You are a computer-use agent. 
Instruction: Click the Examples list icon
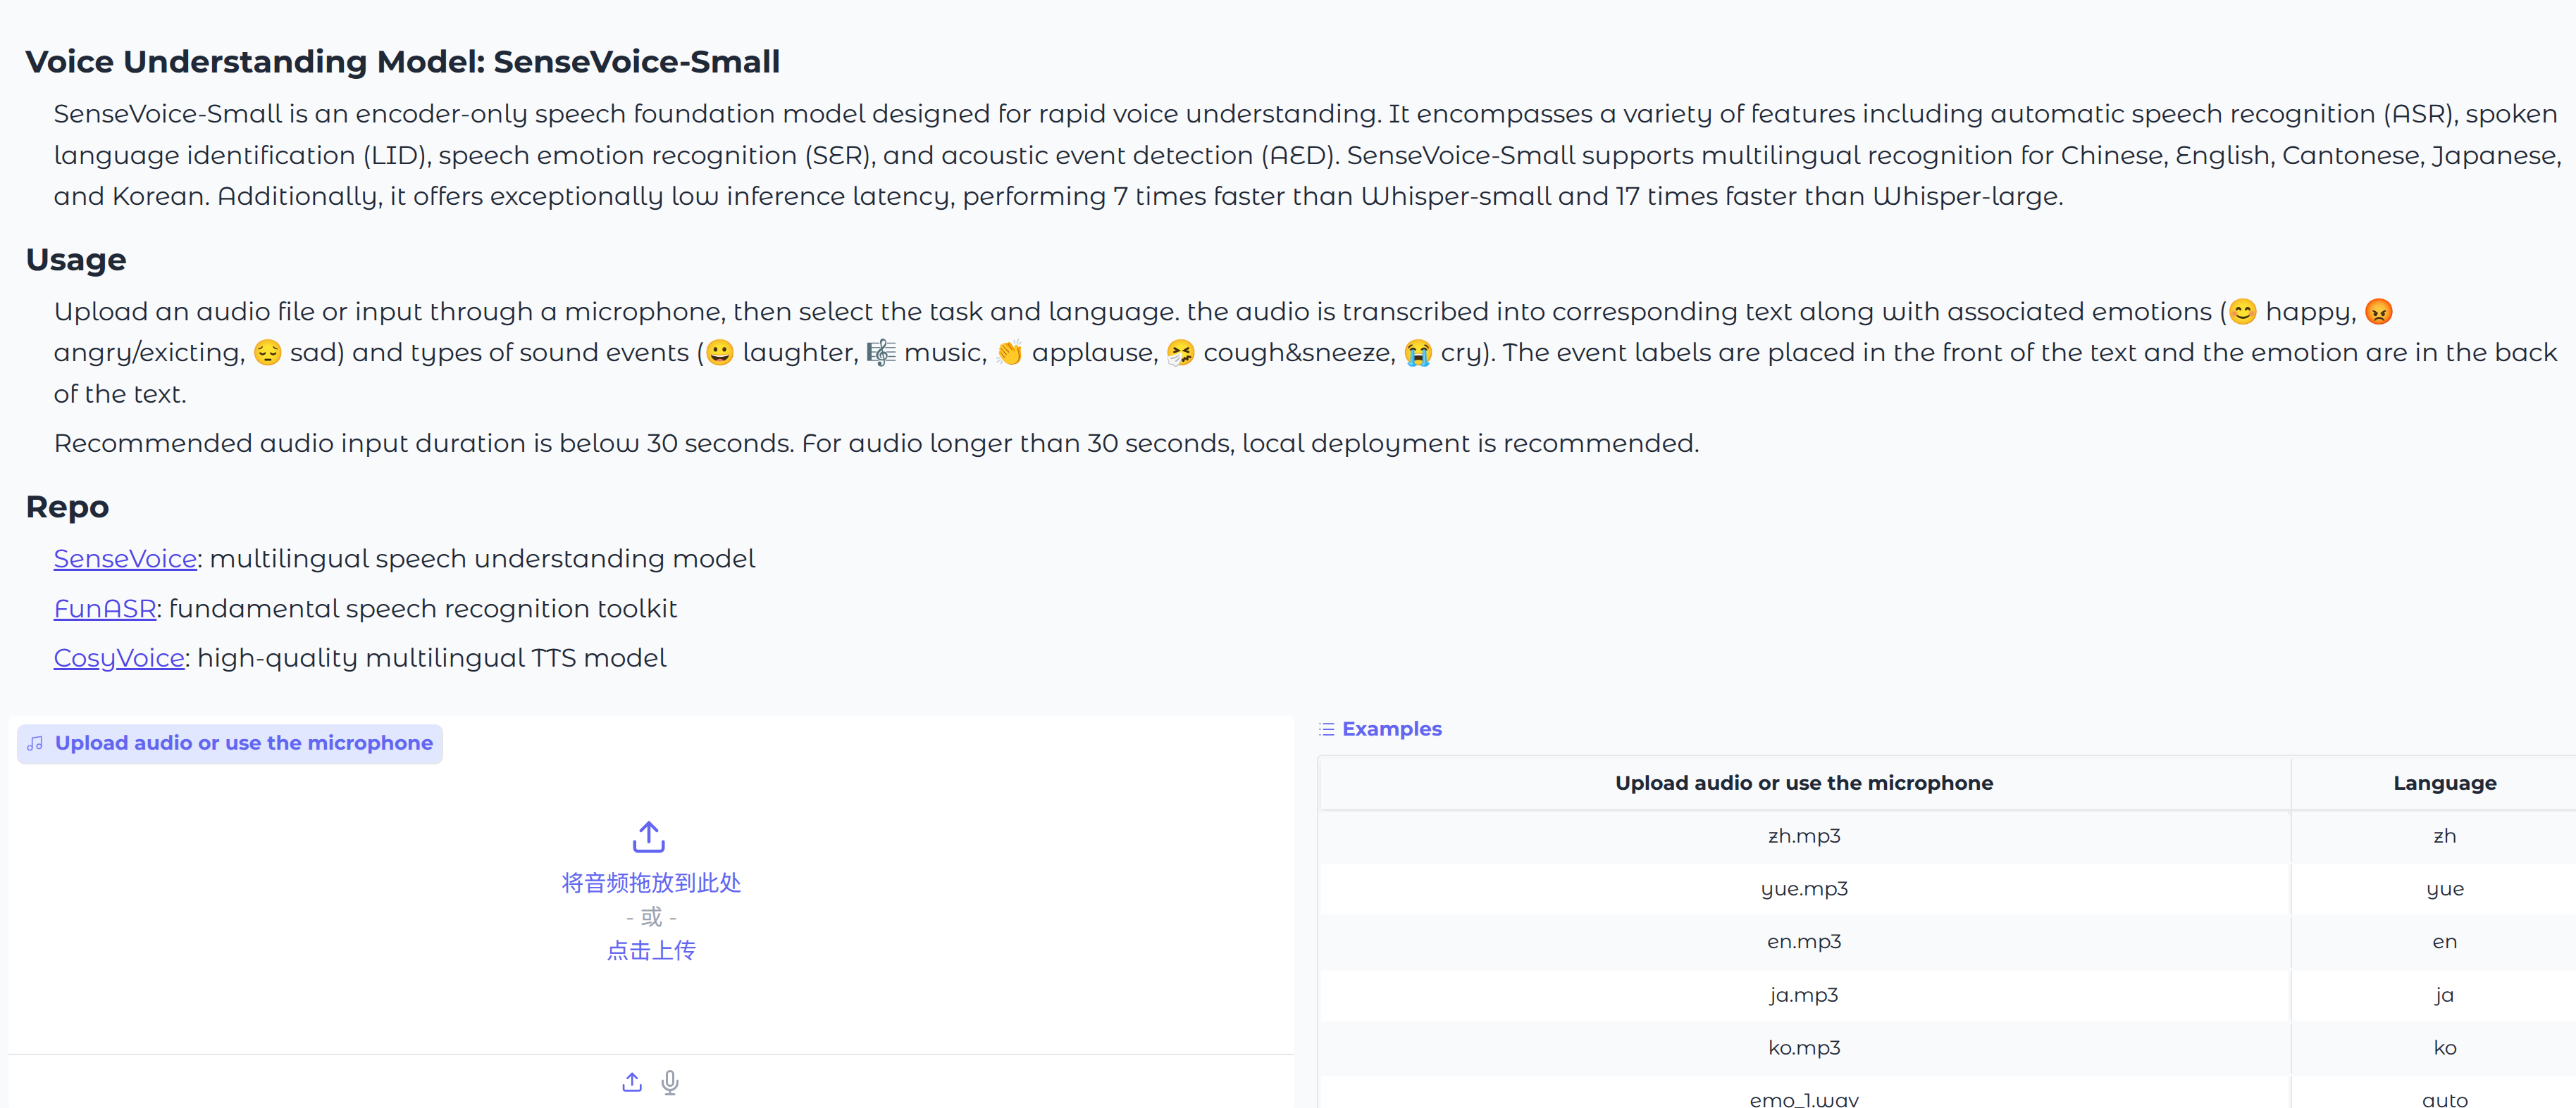pos(1327,729)
